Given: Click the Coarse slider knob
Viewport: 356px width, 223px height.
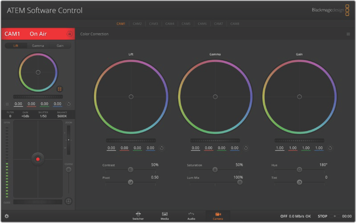Looking at the screenshot, I should [x=68, y=170].
